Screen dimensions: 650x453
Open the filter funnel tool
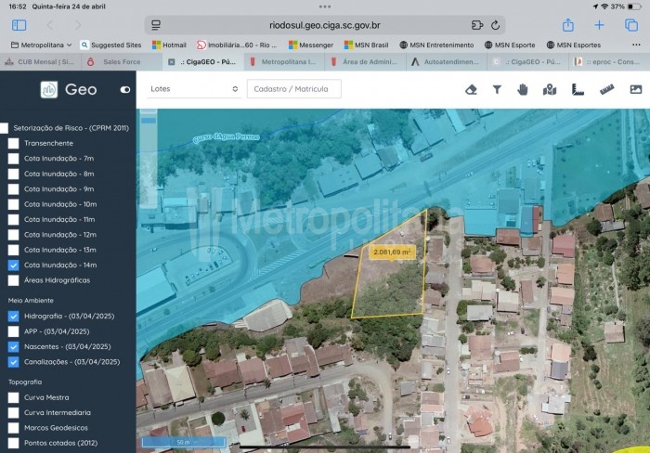497,89
